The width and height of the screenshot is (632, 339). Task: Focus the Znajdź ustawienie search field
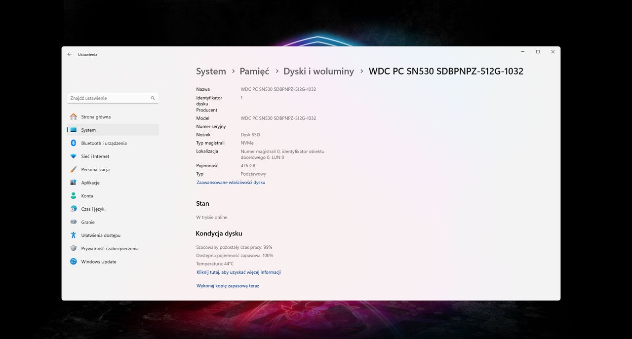[113, 98]
